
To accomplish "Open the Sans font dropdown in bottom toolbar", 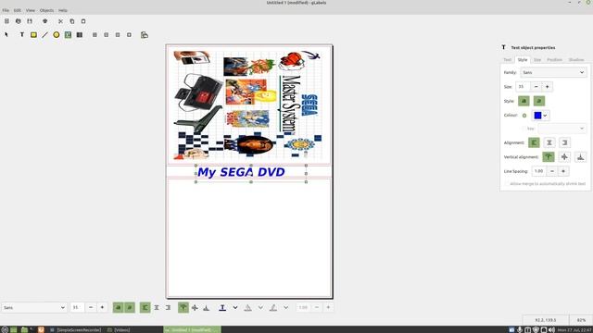I will 34,308.
